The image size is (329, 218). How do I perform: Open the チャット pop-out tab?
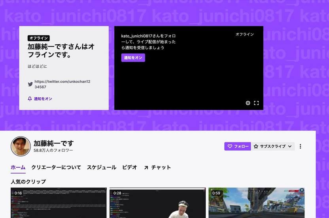click(x=157, y=167)
